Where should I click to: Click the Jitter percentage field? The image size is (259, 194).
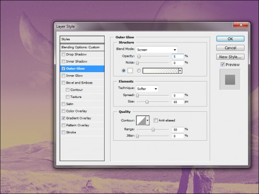178,136
